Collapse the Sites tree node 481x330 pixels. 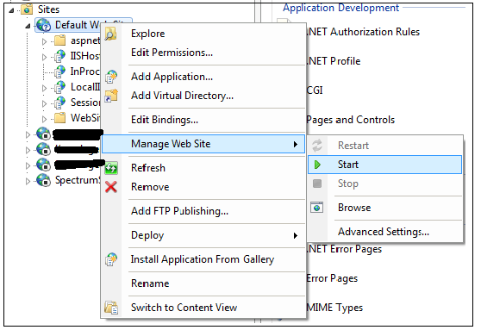(x=11, y=10)
